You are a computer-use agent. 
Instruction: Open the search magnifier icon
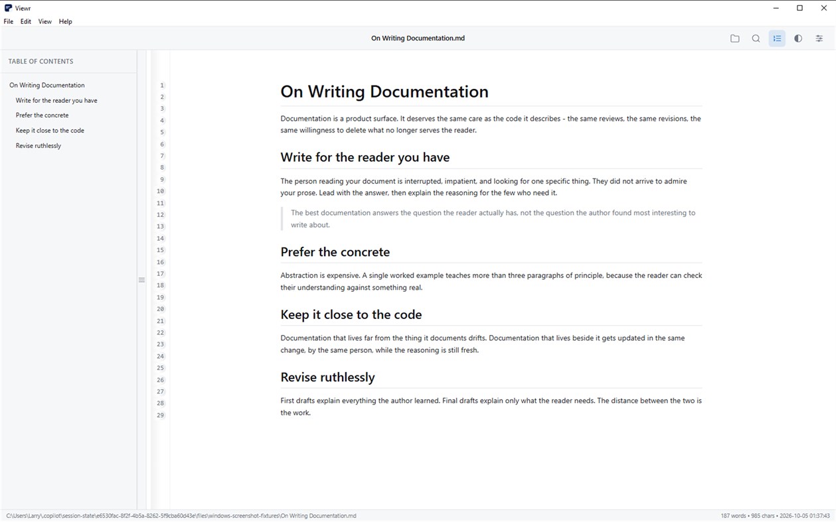756,38
